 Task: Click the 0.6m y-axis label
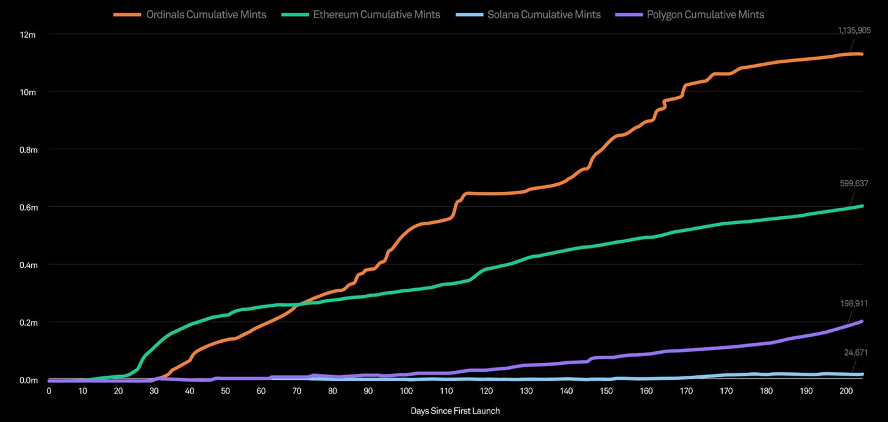point(28,208)
